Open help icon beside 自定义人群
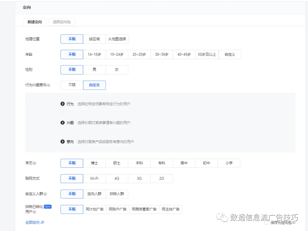This screenshot has height=231, width=308. (45, 194)
